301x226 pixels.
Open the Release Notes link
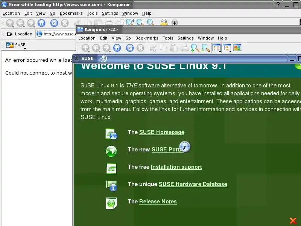click(x=158, y=202)
